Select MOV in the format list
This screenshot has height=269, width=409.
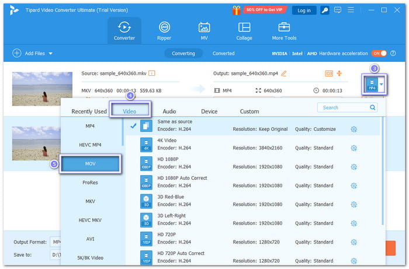tap(89, 163)
